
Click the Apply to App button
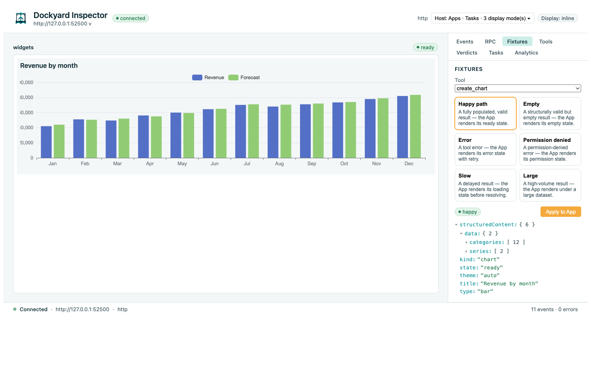pyautogui.click(x=561, y=212)
